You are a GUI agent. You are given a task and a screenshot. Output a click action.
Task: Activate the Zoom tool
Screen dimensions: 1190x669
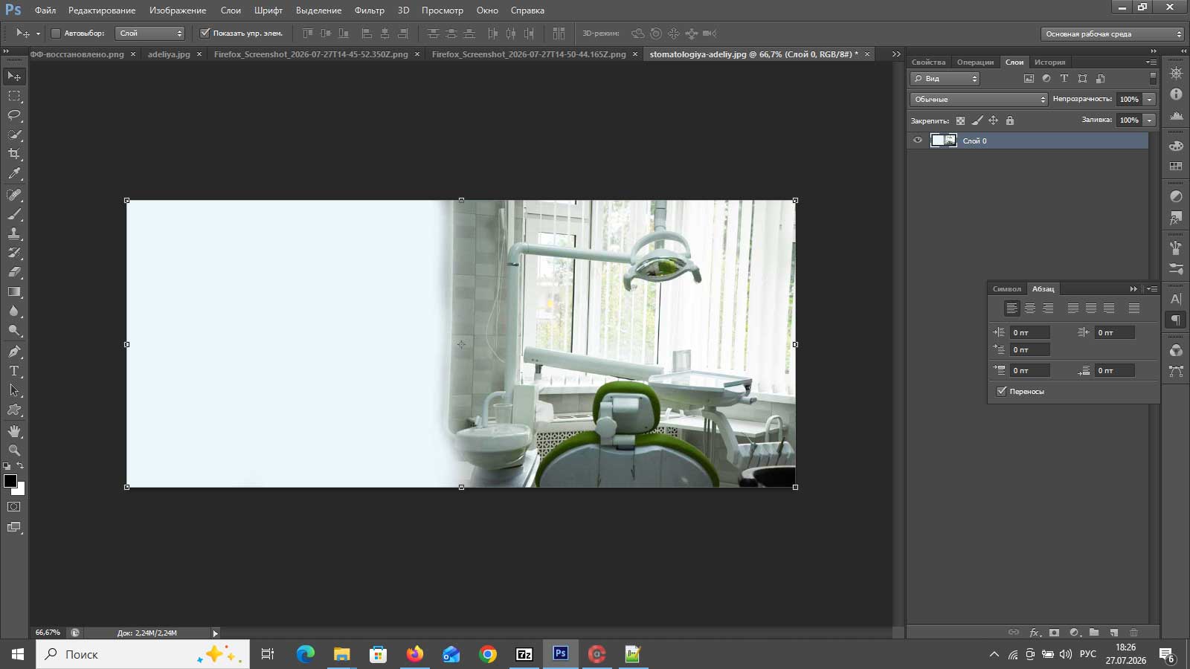pyautogui.click(x=14, y=450)
